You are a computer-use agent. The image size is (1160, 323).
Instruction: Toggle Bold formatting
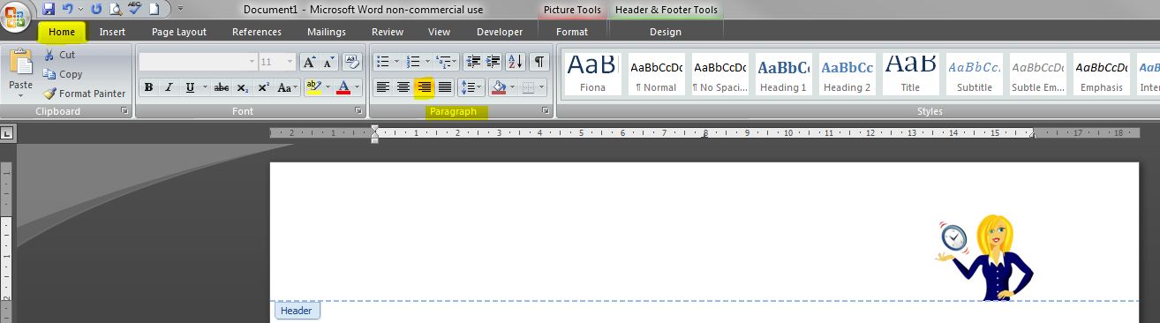point(148,86)
